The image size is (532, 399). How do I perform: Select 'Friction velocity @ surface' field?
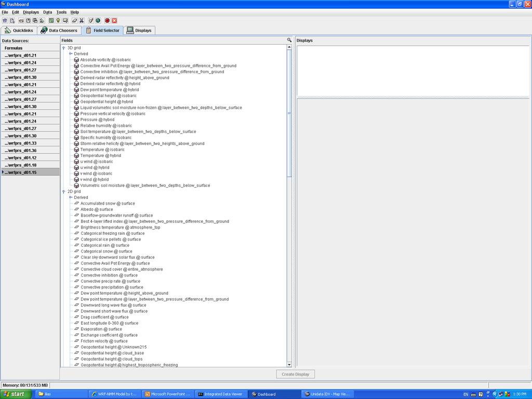[104, 341]
